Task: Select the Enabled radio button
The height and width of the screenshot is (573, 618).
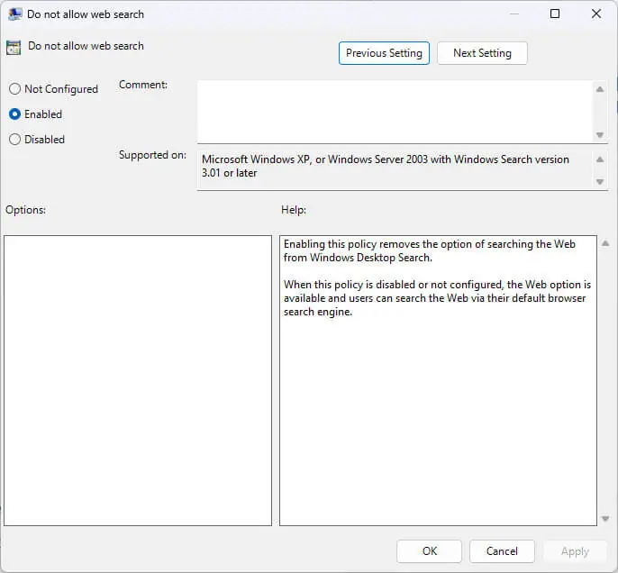Action: point(15,114)
